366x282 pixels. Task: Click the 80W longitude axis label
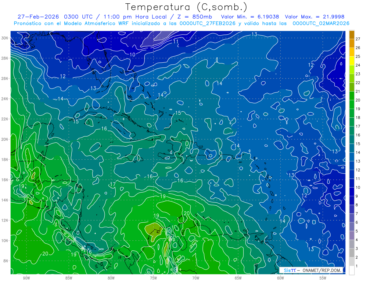click(x=111, y=278)
